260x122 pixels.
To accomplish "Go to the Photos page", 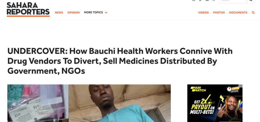I will click(x=219, y=13).
